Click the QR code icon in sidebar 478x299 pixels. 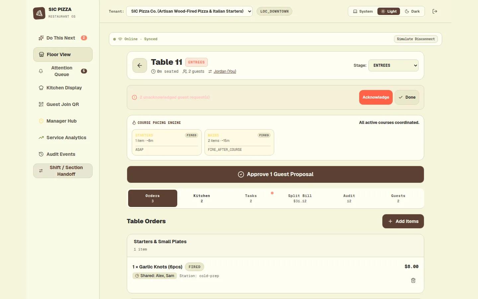(x=41, y=104)
